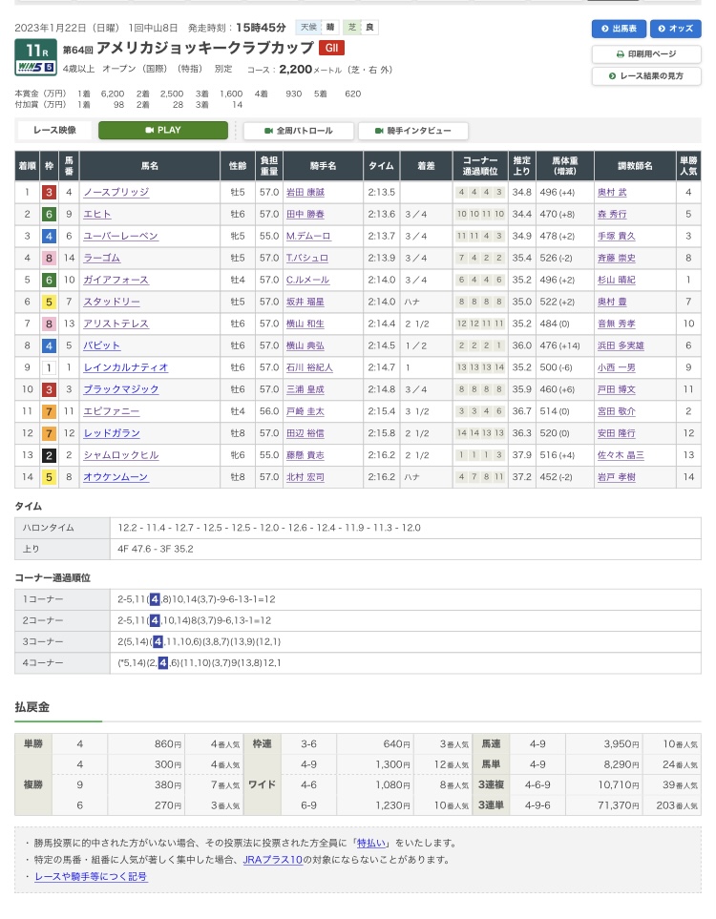
Task: Open jockey M.デムーロ profile
Action: tap(307, 237)
